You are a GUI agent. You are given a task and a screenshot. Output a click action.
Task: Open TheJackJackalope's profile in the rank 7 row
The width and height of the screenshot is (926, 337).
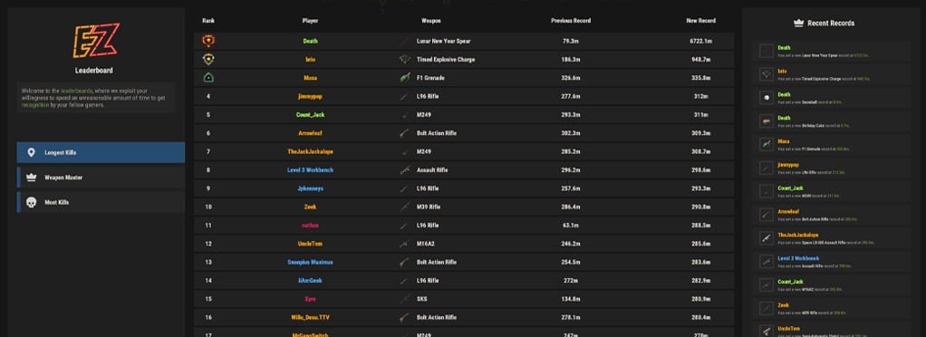click(x=310, y=151)
